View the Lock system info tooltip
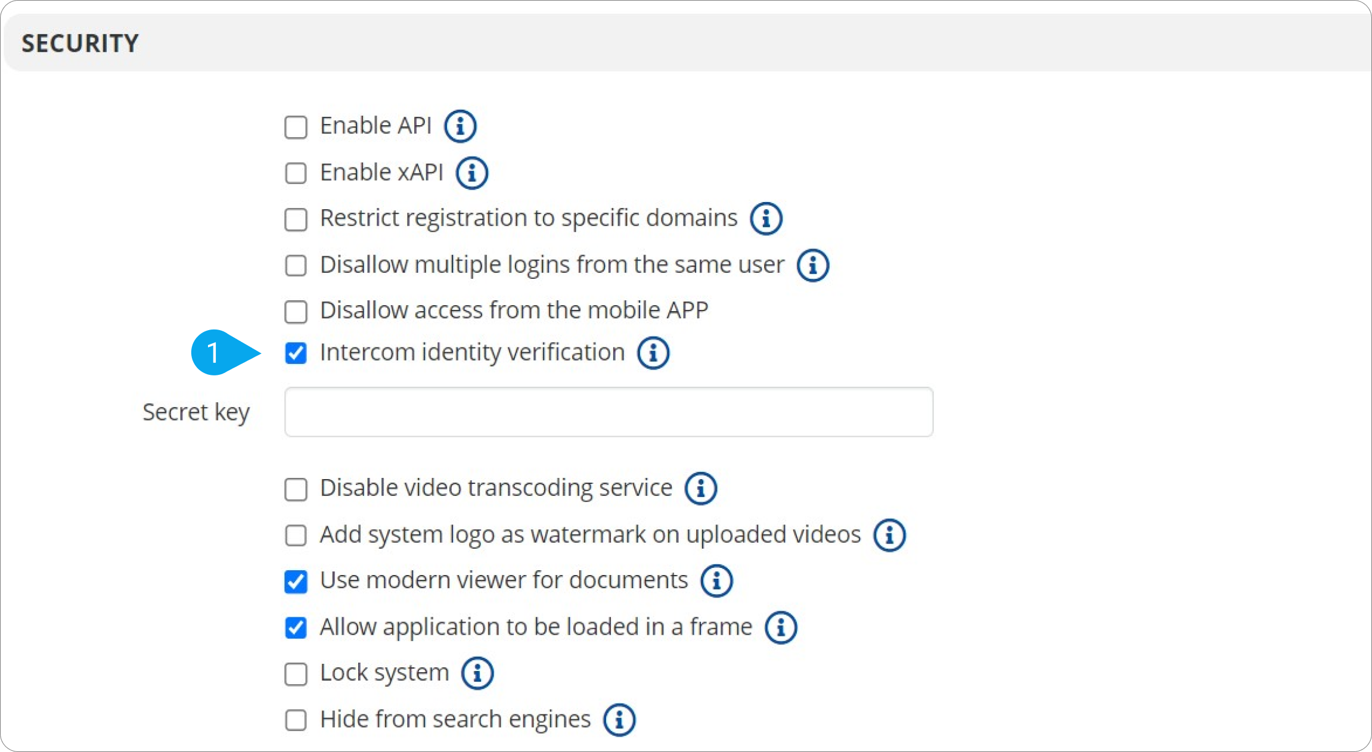This screenshot has height=752, width=1372. pos(476,673)
